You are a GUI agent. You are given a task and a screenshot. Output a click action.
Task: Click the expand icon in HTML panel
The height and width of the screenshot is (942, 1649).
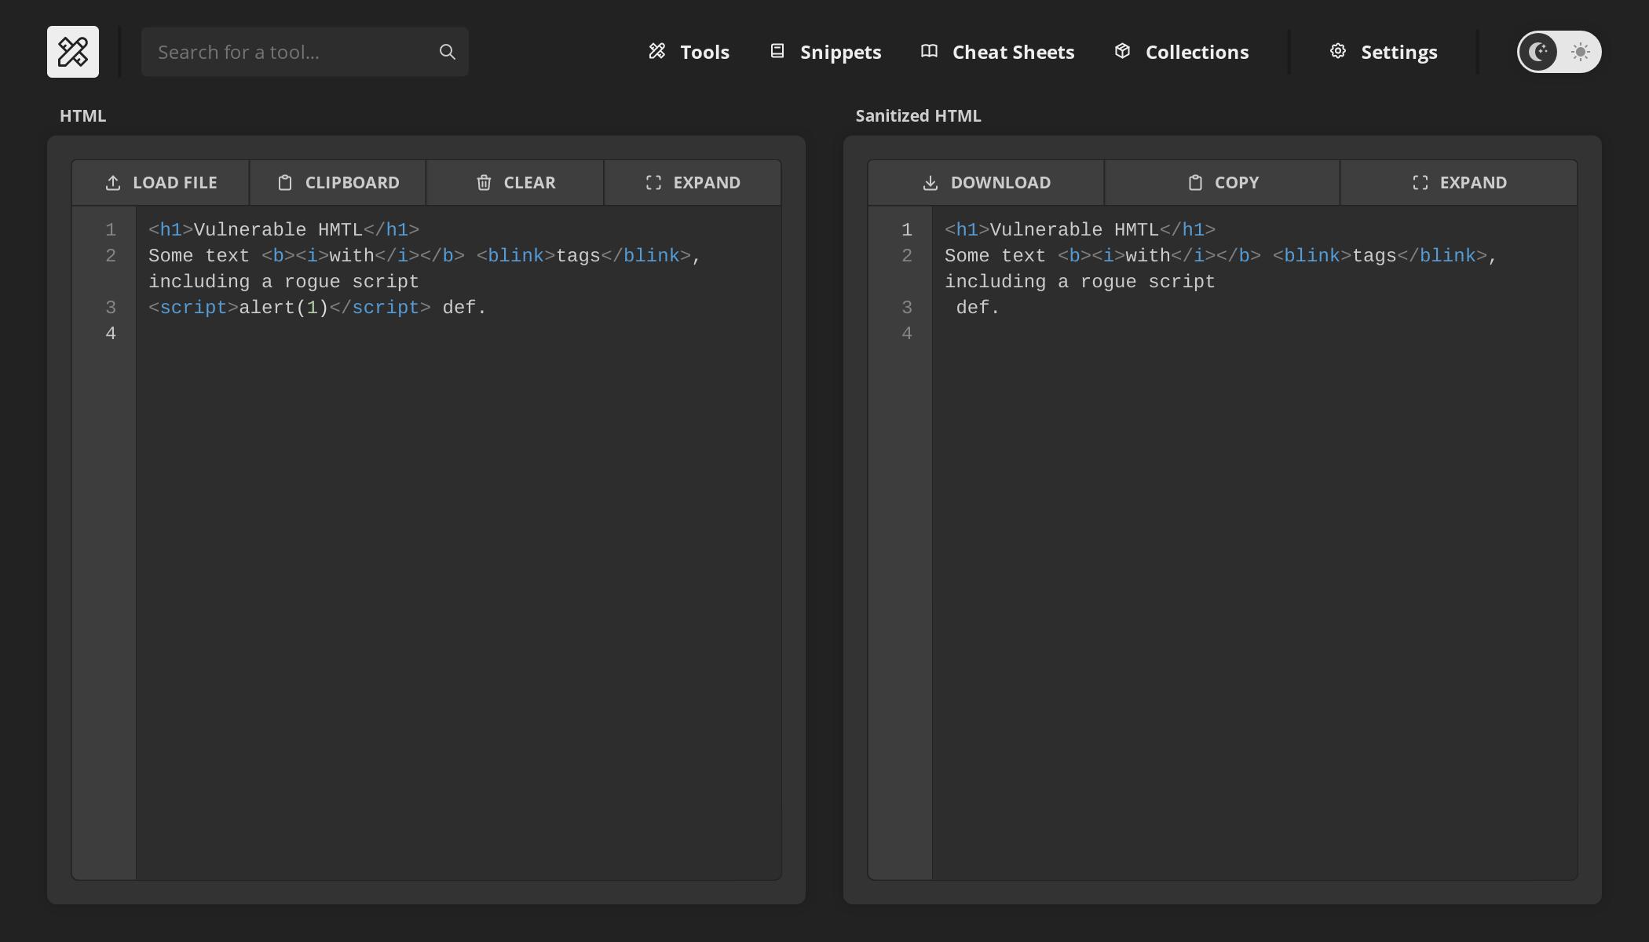[653, 183]
